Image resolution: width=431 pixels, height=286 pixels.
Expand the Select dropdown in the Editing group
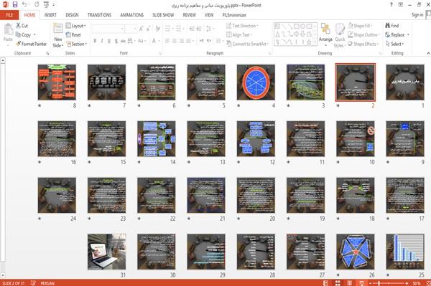point(394,44)
